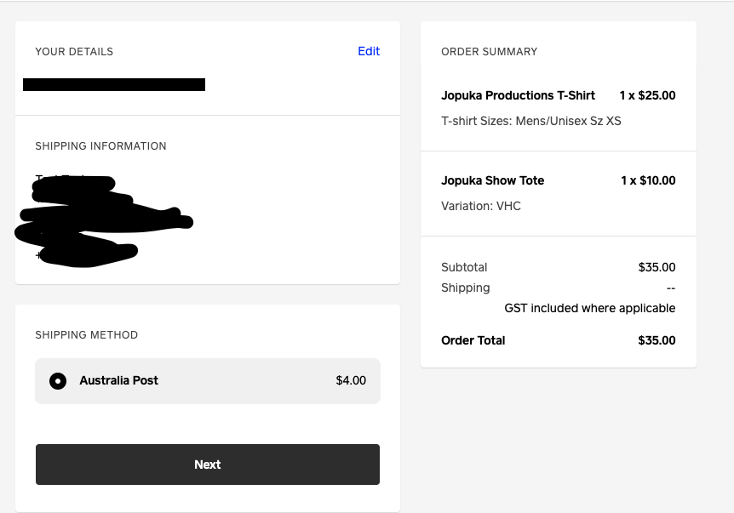Click the Subtotal label
The height and width of the screenshot is (513, 734).
[x=464, y=267]
